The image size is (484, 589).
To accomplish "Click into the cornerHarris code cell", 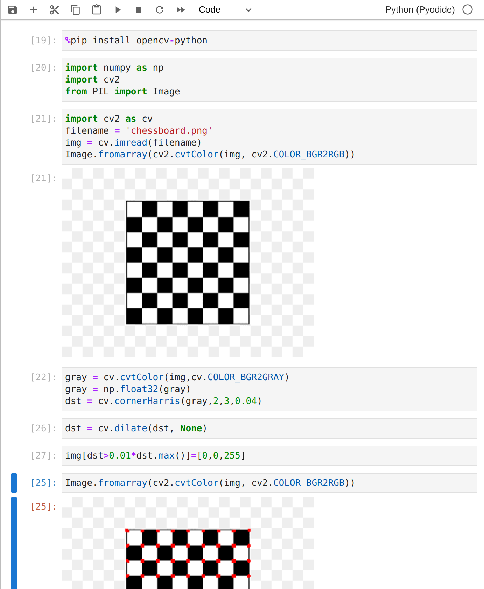I will click(269, 389).
